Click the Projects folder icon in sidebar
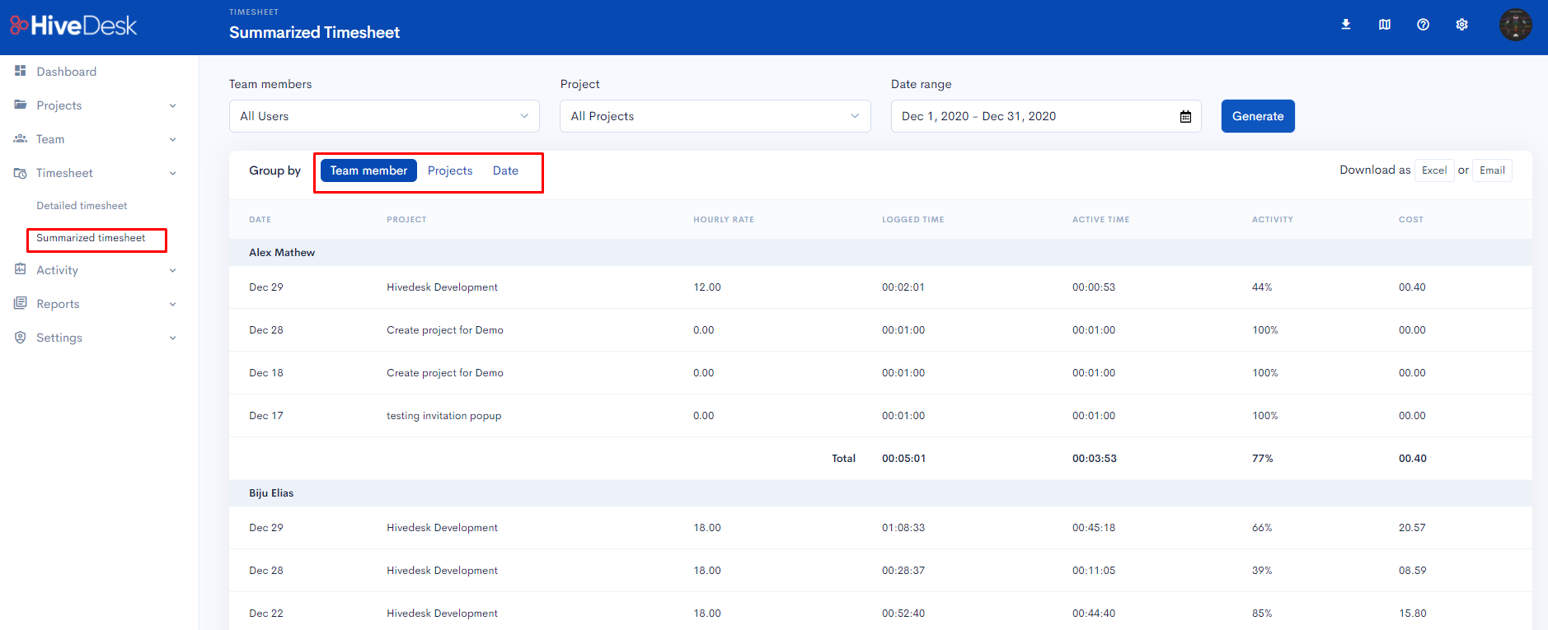Screen dimensions: 1548x630 [x=21, y=105]
